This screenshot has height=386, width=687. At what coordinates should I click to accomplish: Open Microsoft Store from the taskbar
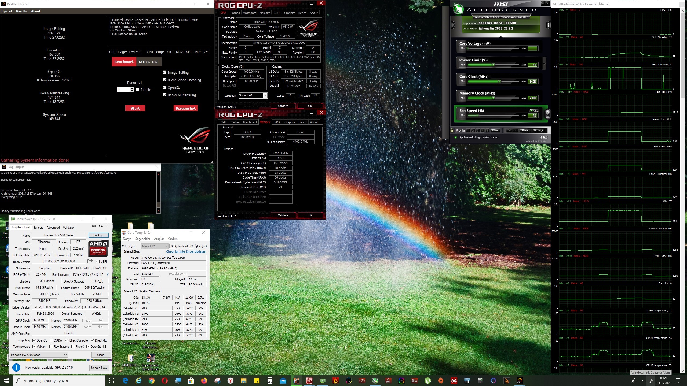tap(191, 381)
